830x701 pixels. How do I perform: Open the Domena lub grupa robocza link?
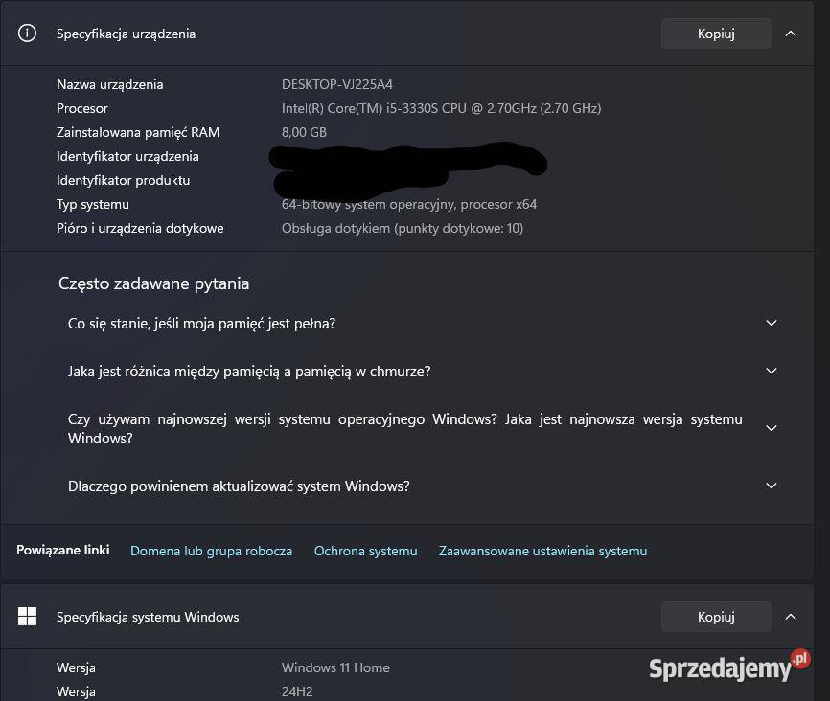point(211,551)
